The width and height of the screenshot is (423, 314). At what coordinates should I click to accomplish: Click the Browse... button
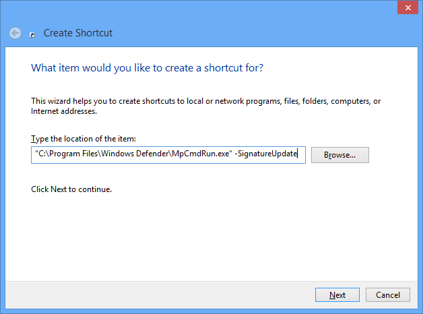pos(339,155)
